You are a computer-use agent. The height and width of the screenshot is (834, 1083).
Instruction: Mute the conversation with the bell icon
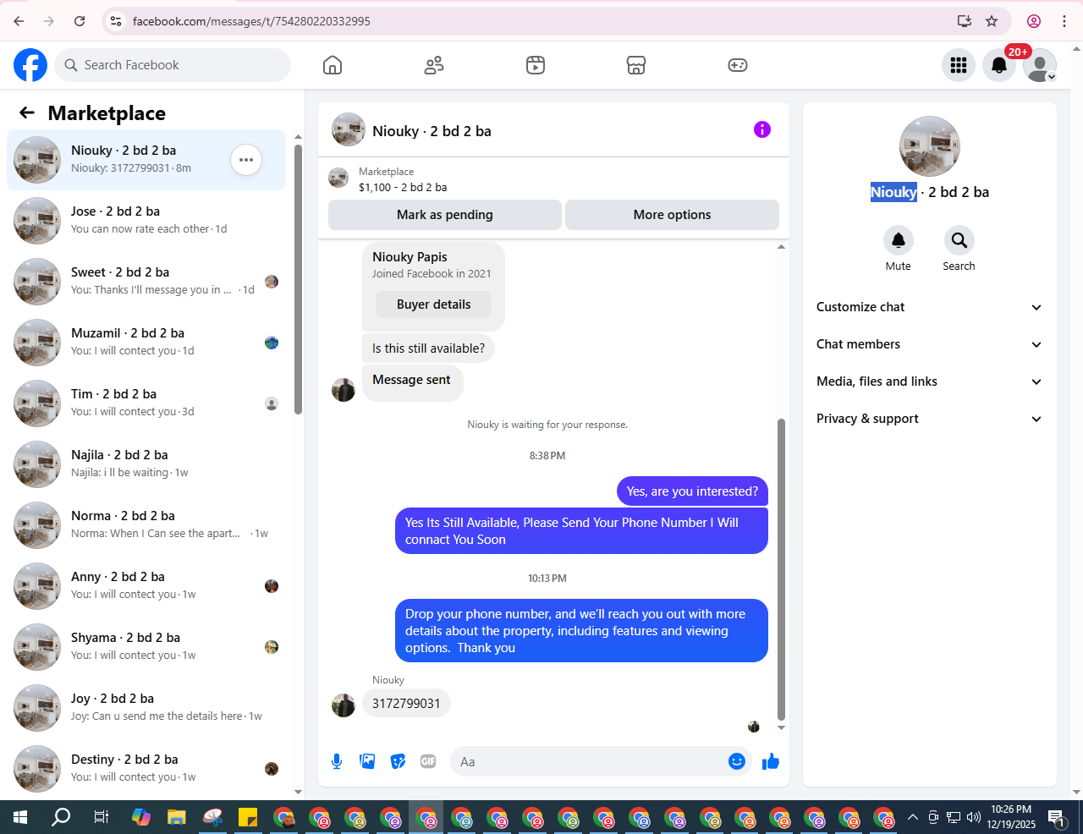(899, 240)
